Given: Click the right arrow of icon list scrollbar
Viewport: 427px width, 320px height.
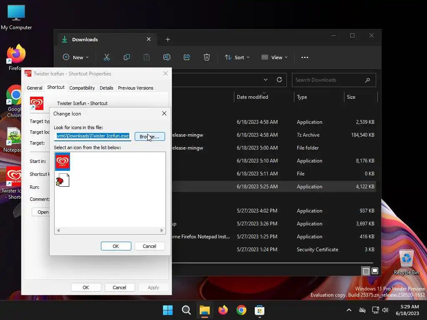Looking at the screenshot, I should [162, 230].
